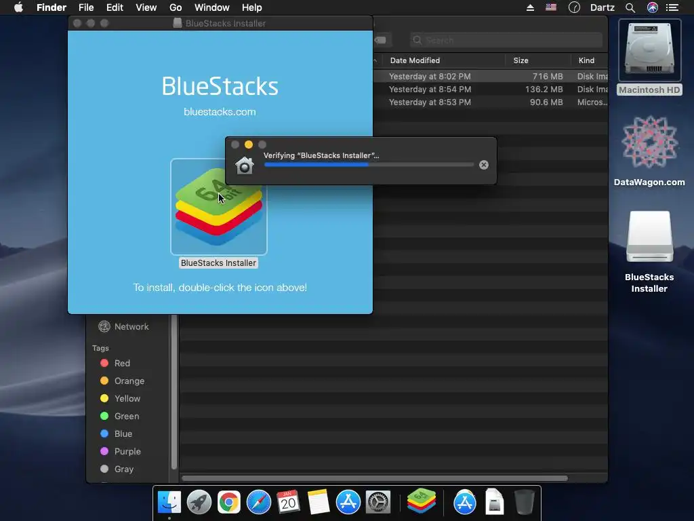The height and width of the screenshot is (521, 694).
Task: Select the DataWagon.com desktop icon
Action: point(649,151)
